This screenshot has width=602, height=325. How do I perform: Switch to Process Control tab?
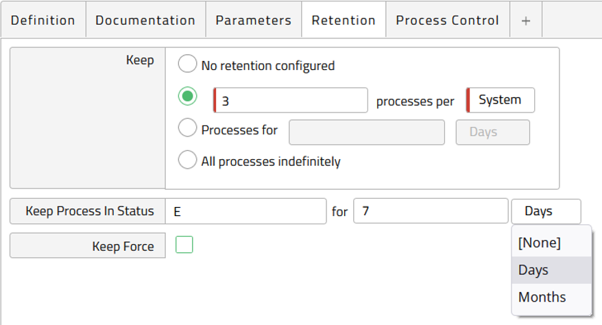click(448, 21)
